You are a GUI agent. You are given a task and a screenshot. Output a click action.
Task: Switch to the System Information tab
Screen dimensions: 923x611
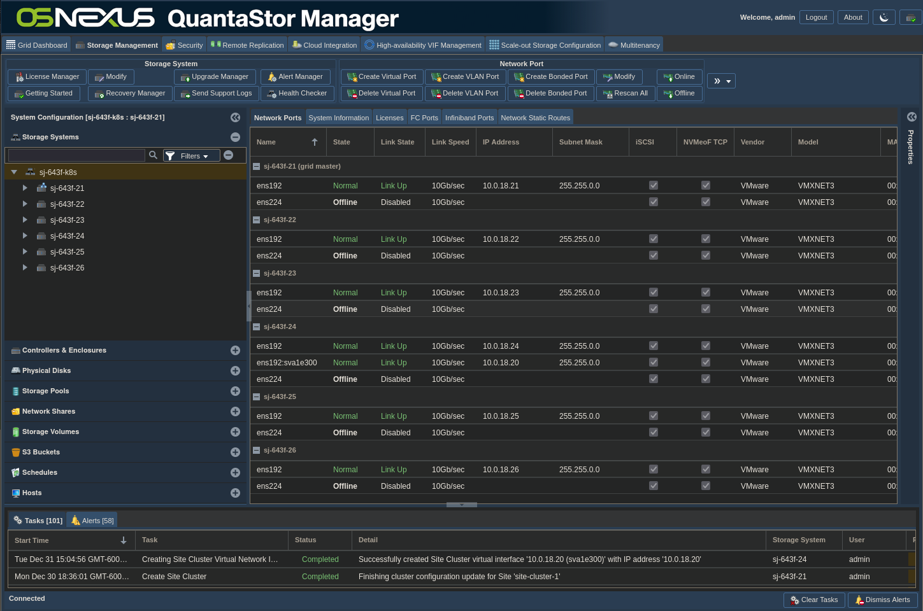338,118
